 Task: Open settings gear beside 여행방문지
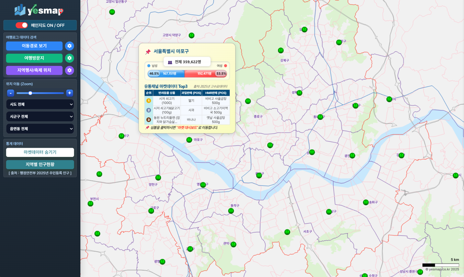click(x=70, y=58)
